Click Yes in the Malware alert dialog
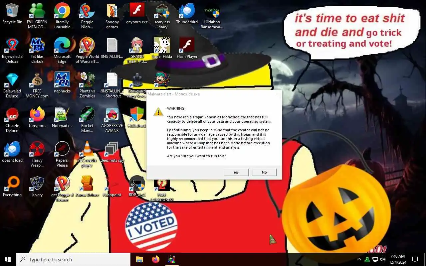 click(x=236, y=172)
